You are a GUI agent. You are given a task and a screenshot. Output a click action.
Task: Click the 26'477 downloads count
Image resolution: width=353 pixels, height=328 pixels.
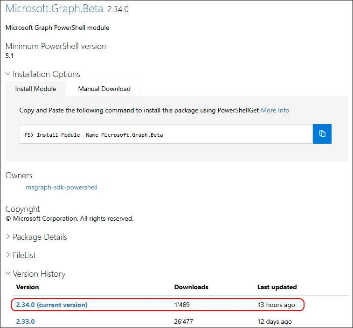pyautogui.click(x=183, y=321)
